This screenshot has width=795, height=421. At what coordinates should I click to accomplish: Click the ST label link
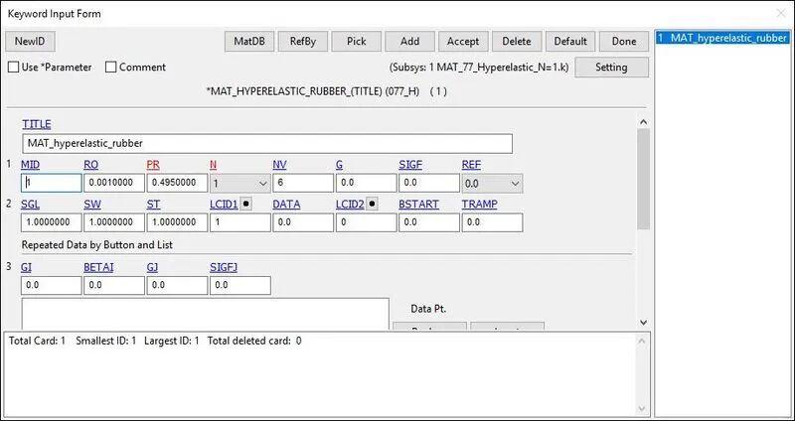point(154,205)
